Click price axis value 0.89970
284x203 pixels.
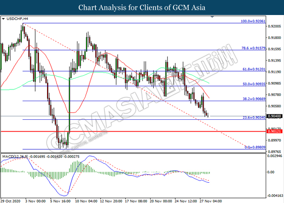(274, 140)
